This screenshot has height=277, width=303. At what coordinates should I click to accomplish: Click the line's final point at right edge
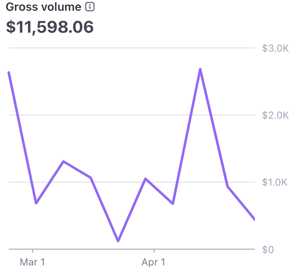pyautogui.click(x=254, y=219)
